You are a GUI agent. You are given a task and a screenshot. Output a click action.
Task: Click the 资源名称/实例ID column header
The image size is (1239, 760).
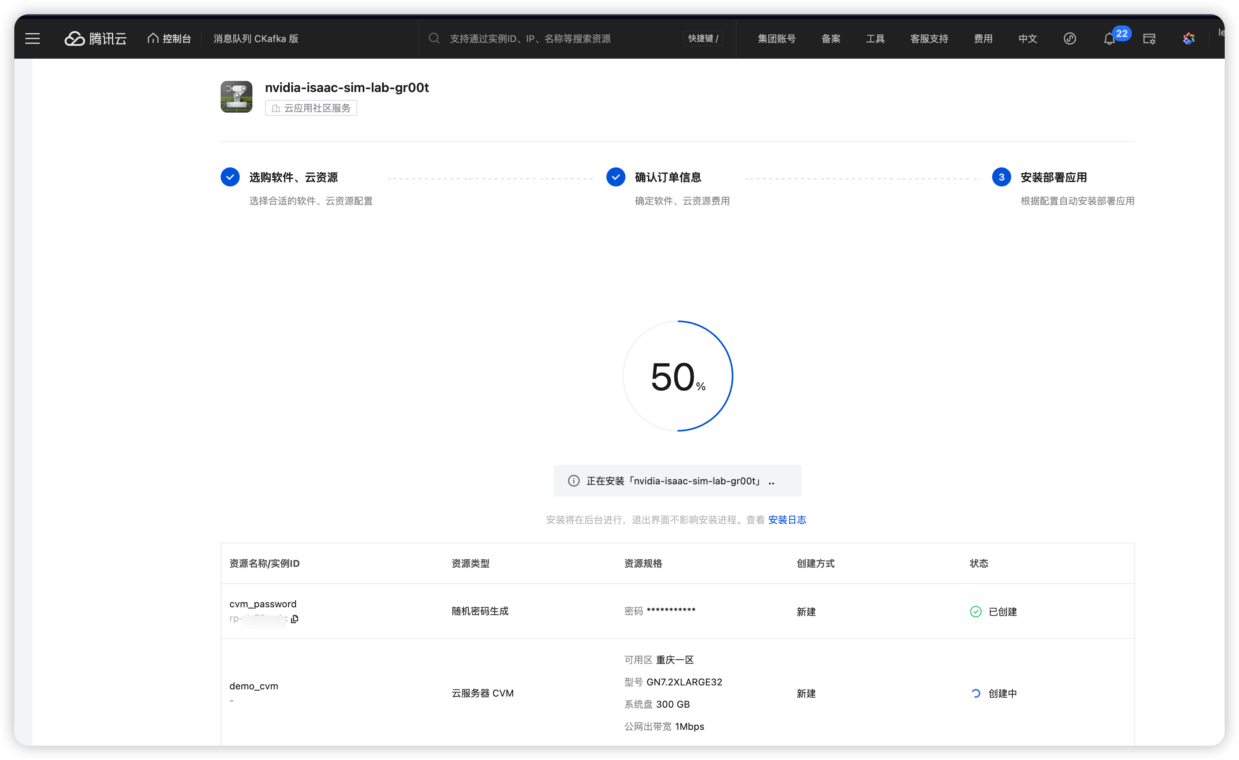pos(264,564)
